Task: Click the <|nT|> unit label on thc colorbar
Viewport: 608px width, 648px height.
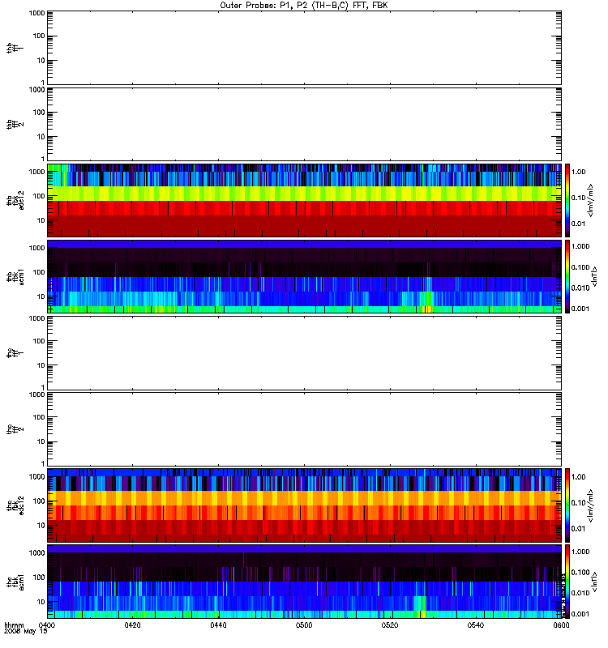Action: click(x=595, y=582)
